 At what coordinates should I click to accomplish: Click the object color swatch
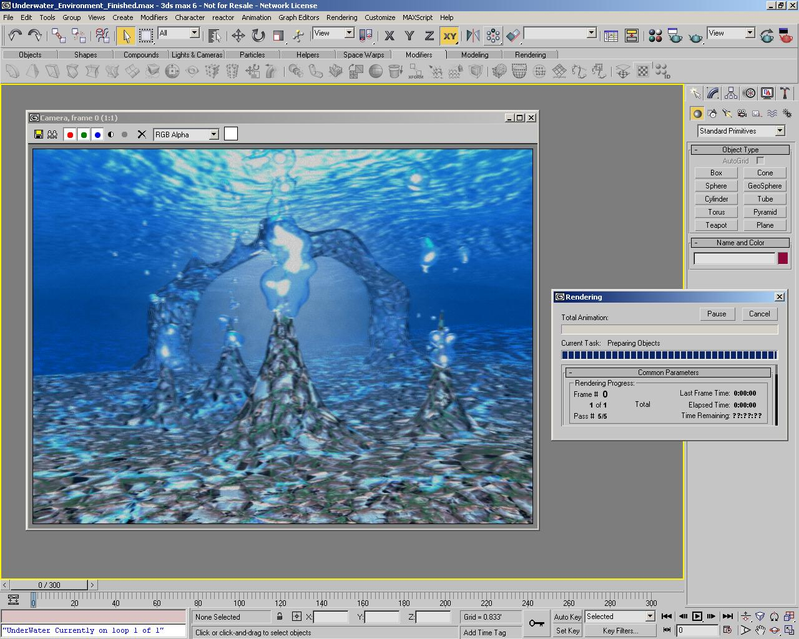click(783, 258)
